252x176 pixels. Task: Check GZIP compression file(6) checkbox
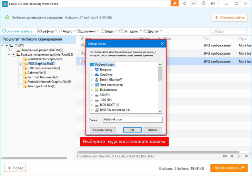(20, 68)
